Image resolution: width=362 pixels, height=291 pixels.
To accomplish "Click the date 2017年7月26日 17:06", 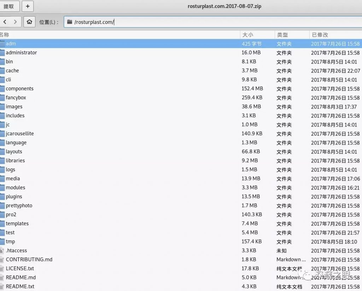I will (335, 179).
